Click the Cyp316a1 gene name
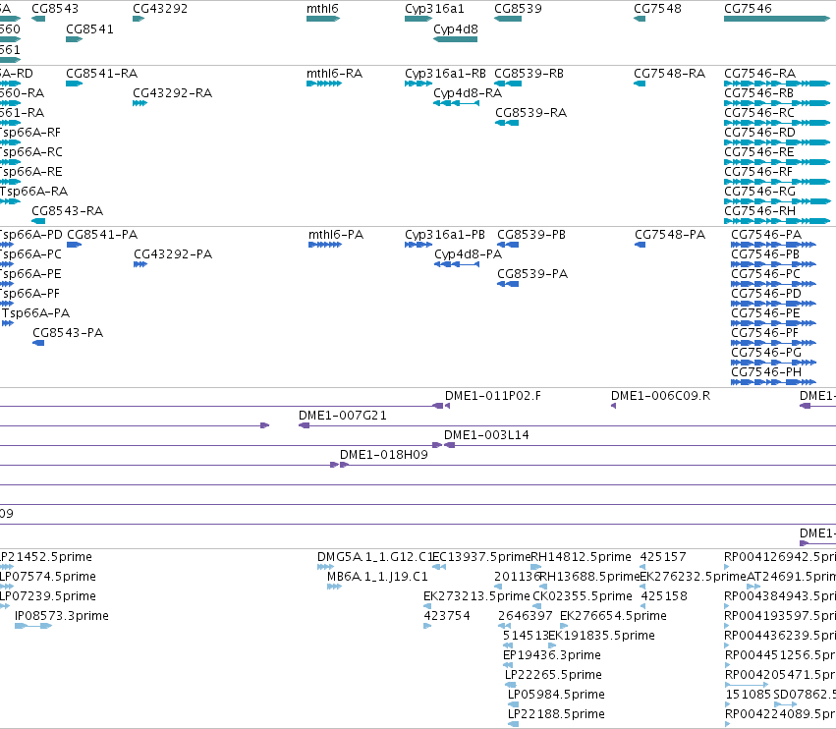The height and width of the screenshot is (729, 836). tap(434, 9)
